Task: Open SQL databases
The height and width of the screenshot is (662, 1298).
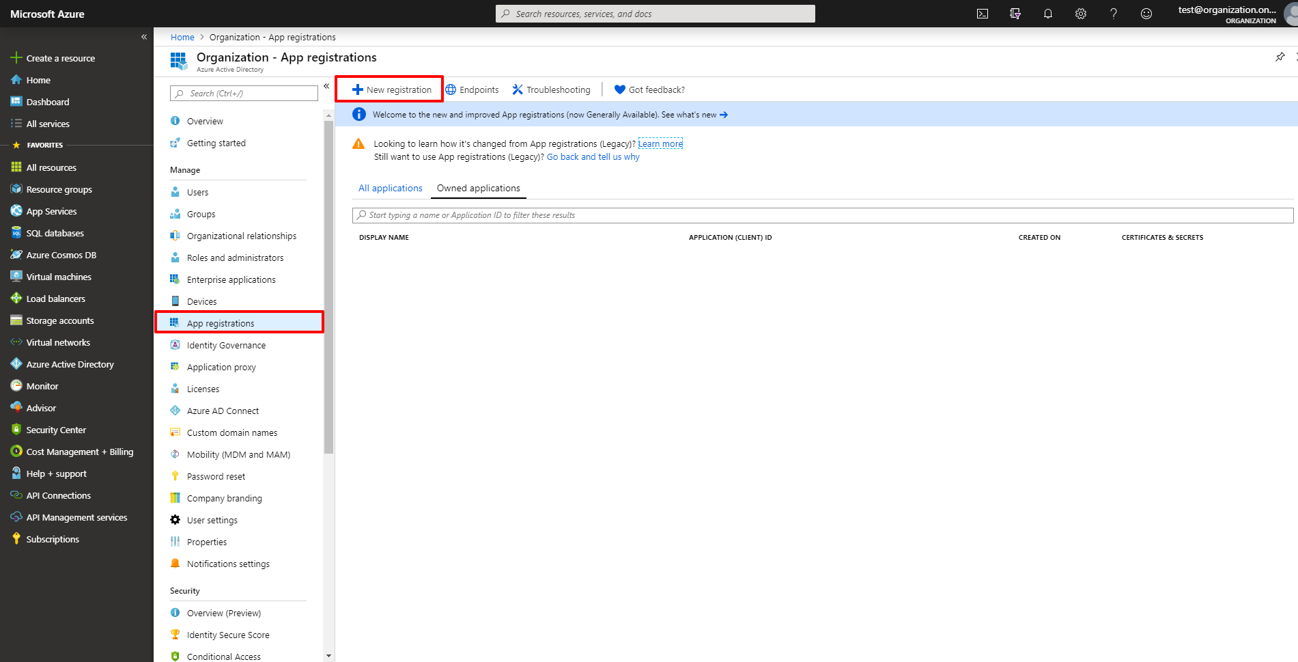Action: coord(47,233)
